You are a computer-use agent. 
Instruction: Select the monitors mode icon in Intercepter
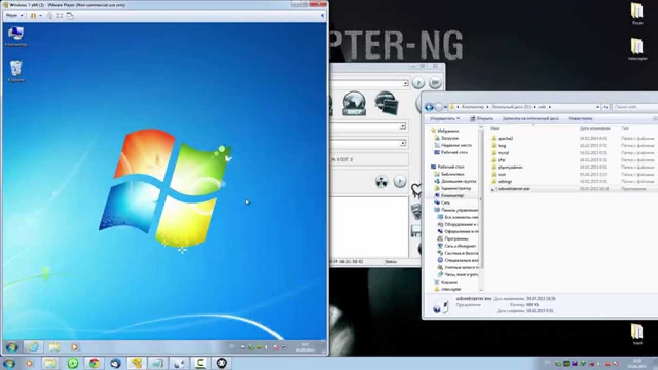(x=386, y=103)
